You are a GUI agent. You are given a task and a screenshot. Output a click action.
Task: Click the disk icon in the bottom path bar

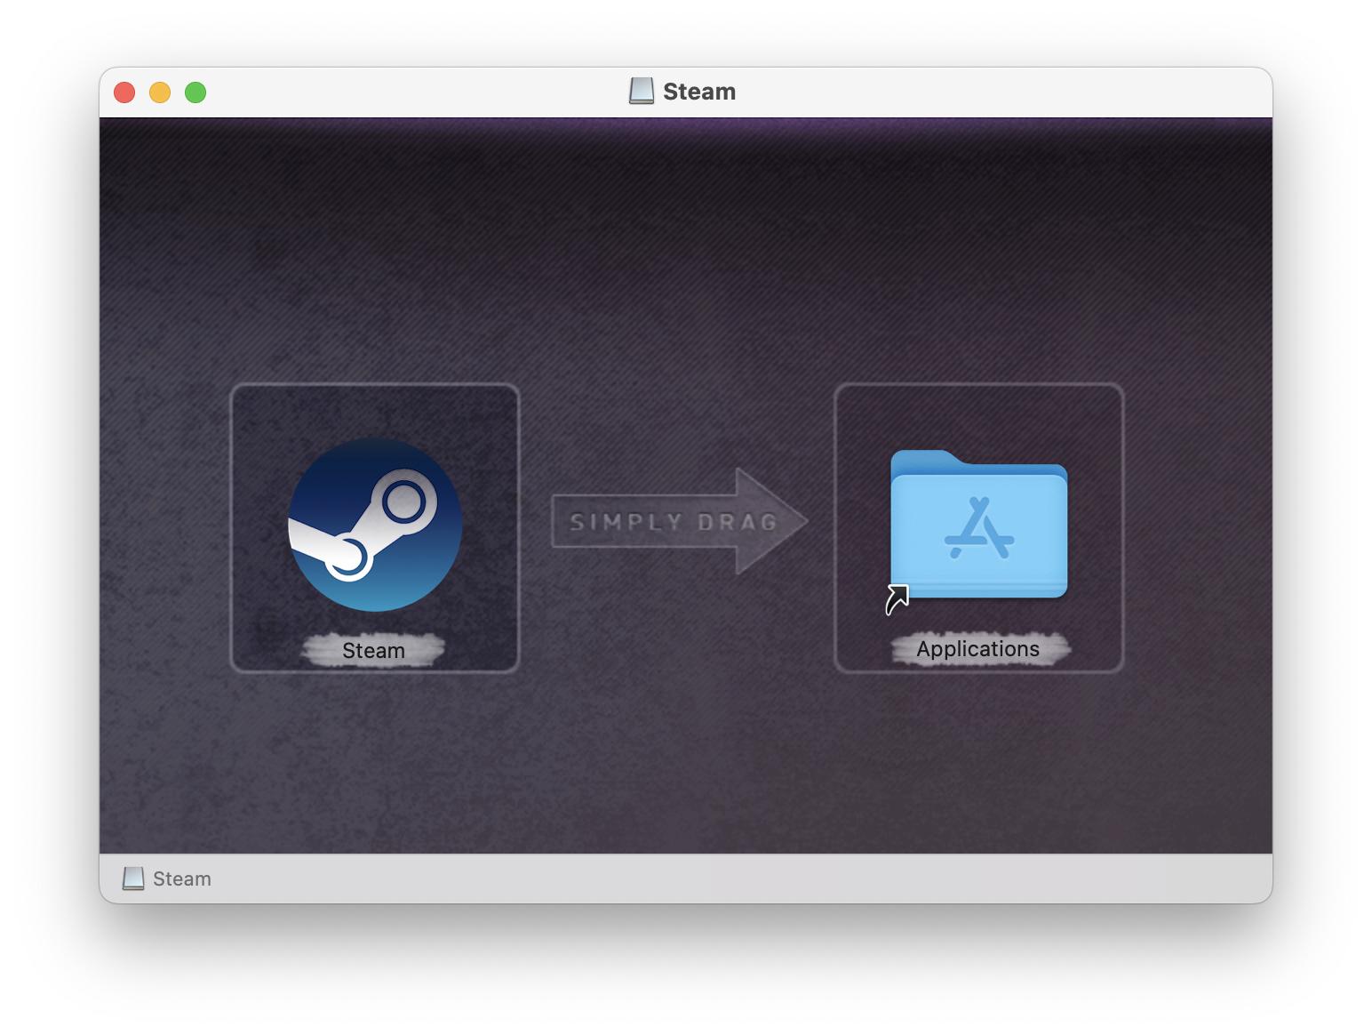pyautogui.click(x=133, y=879)
